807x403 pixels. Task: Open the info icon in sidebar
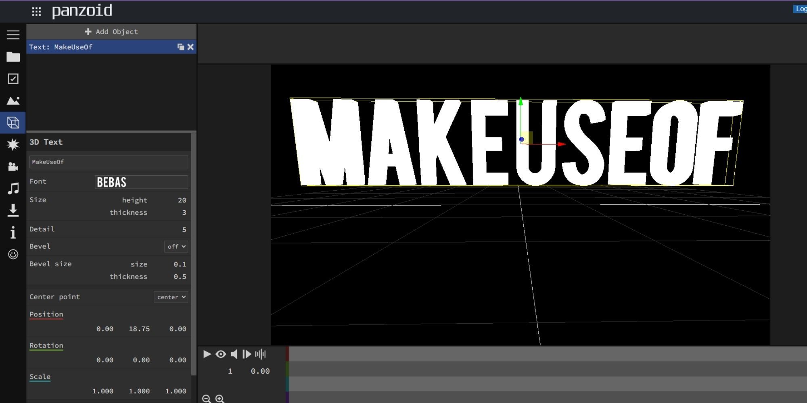[x=13, y=232]
